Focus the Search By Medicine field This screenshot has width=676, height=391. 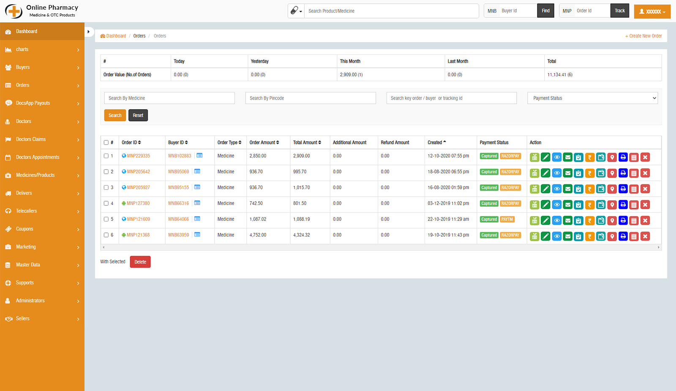(169, 98)
